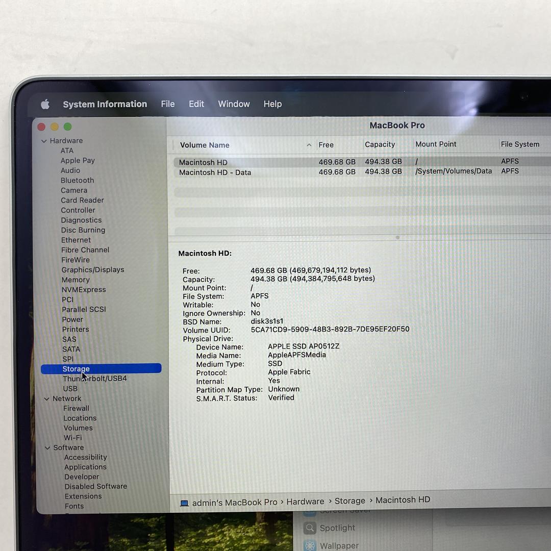Select Diagnostics in the sidebar
Image resolution: width=551 pixels, height=551 pixels.
click(81, 220)
